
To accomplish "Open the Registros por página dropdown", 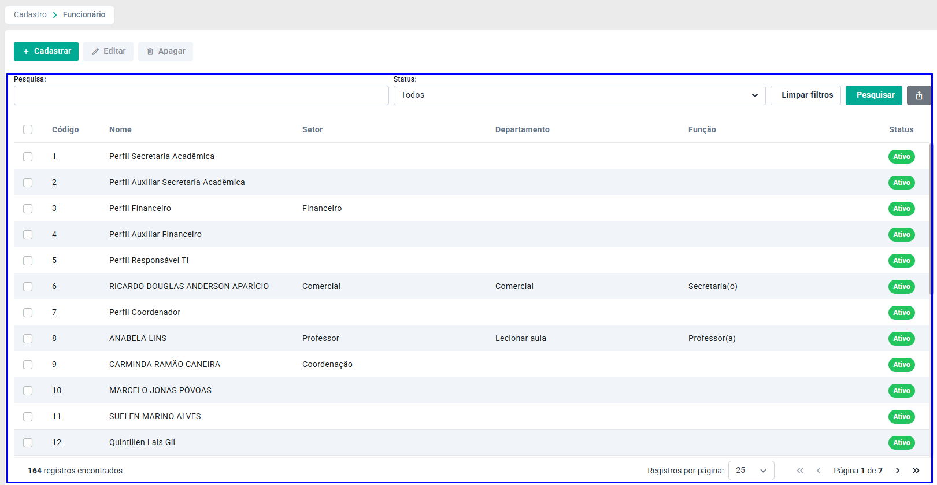I will [751, 471].
